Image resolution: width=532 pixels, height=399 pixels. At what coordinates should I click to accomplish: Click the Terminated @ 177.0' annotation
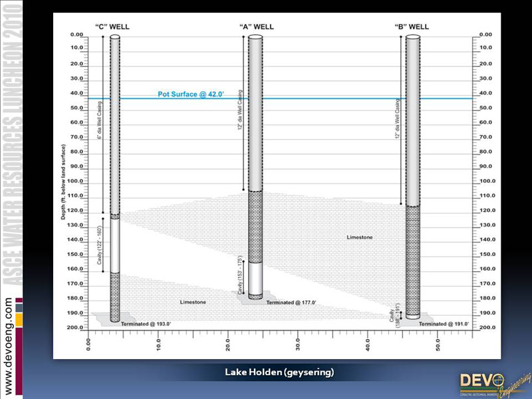click(291, 303)
